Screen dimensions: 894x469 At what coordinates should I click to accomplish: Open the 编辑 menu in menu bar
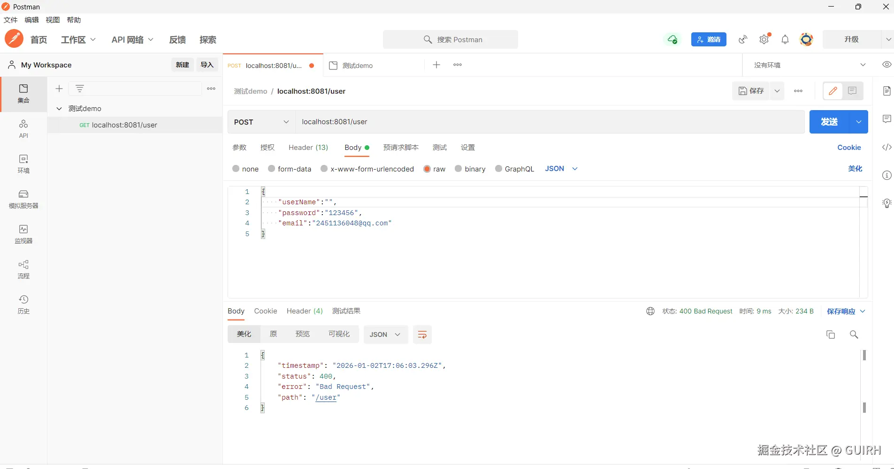(x=31, y=20)
